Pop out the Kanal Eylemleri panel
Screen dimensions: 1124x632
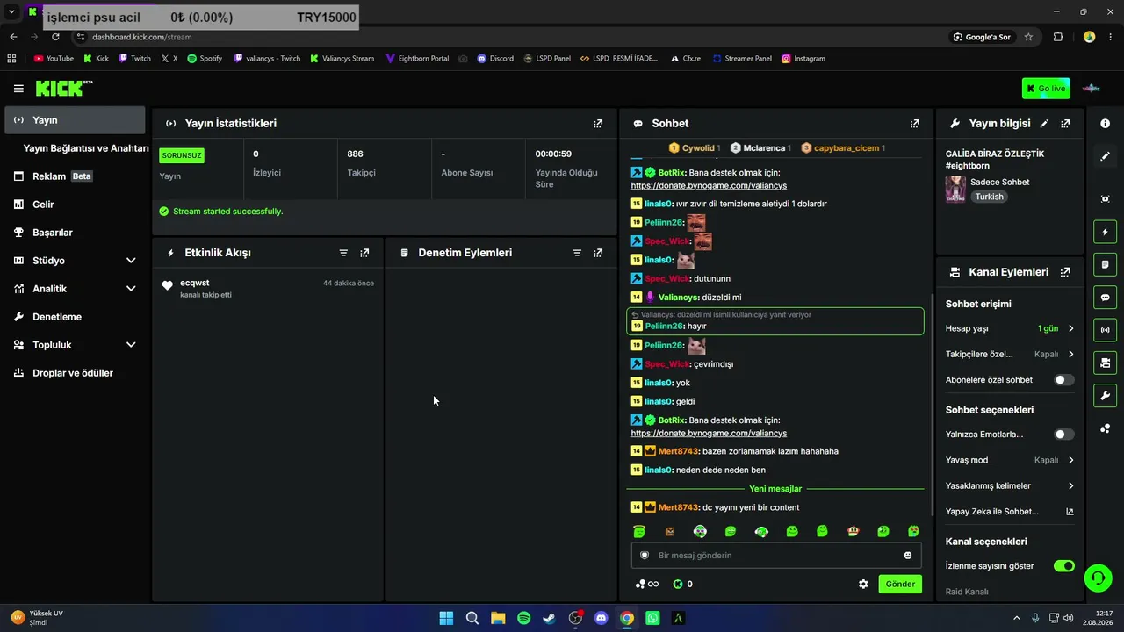tap(1065, 272)
